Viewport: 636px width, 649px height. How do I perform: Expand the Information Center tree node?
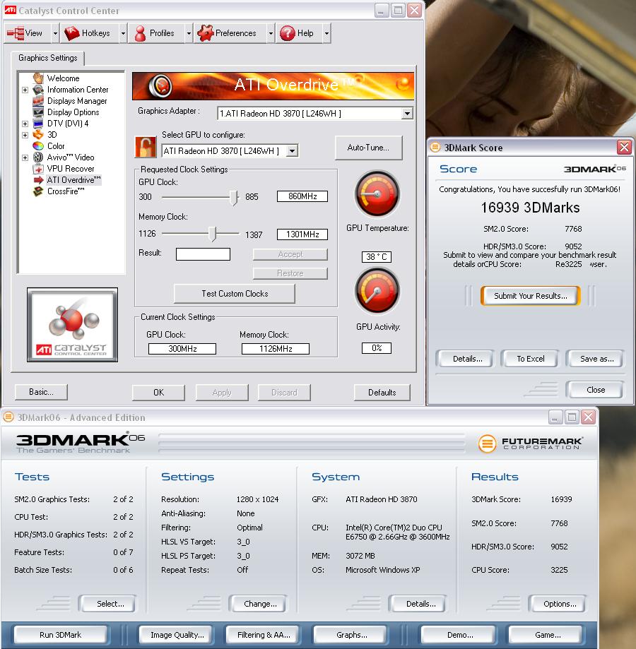(25, 90)
